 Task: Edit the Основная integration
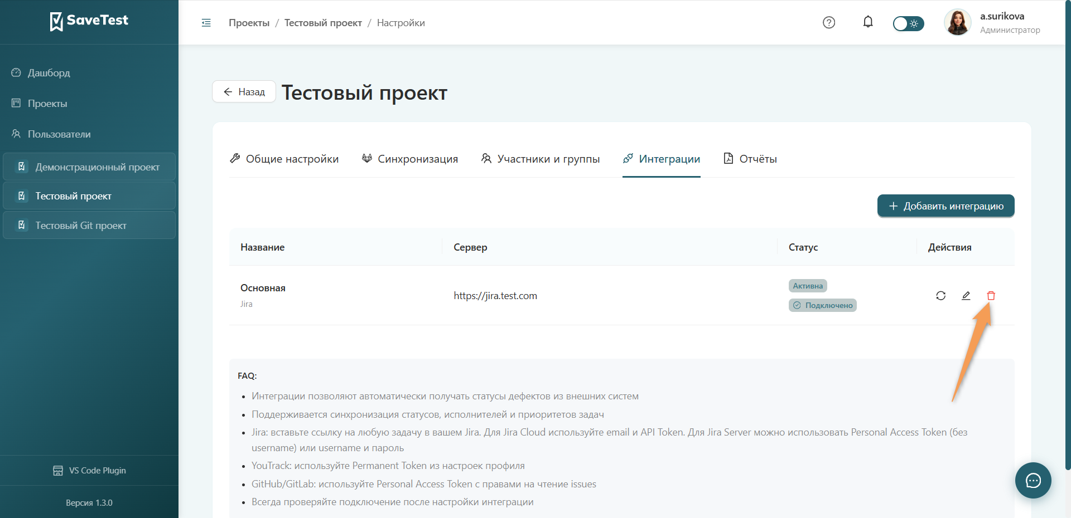(x=966, y=296)
